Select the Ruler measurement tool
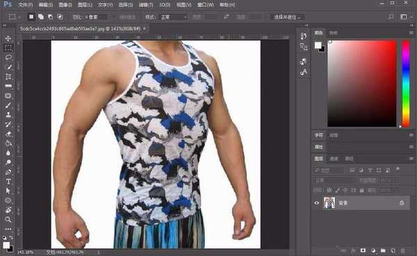Image resolution: width=417 pixels, height=256 pixels. (x=8, y=86)
